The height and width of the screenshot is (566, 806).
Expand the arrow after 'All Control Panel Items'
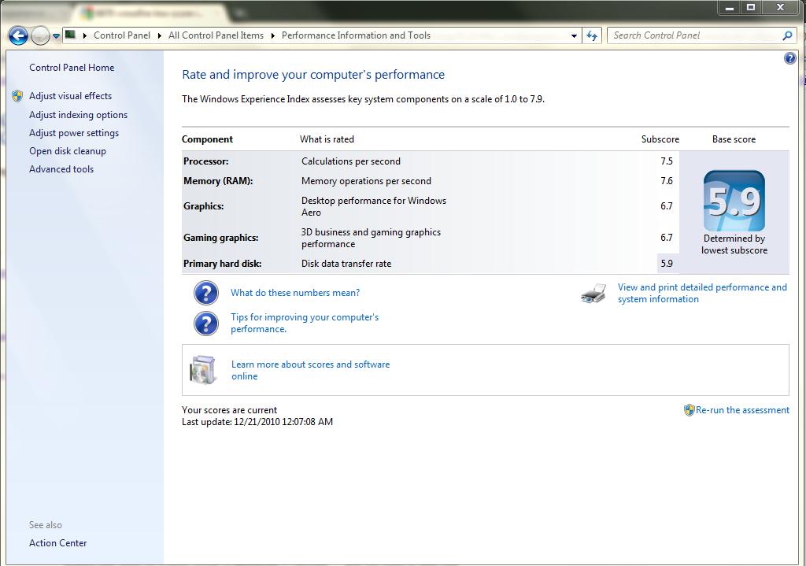(273, 35)
